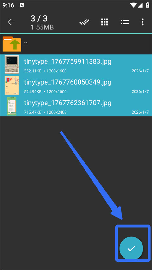
Task: Open parent folder with up-arrow icon
Action: (x=12, y=44)
